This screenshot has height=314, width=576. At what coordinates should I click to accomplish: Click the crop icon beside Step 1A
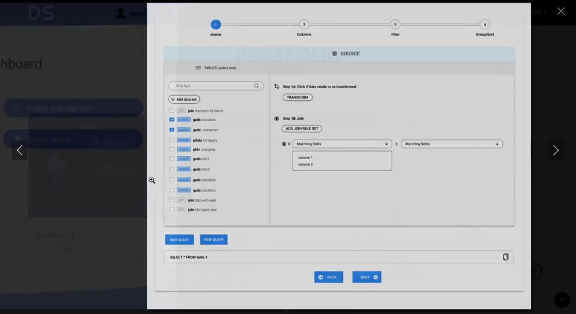pyautogui.click(x=276, y=86)
